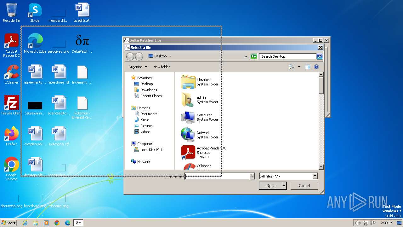Open the change view options dropdown arrow

pyautogui.click(x=299, y=67)
